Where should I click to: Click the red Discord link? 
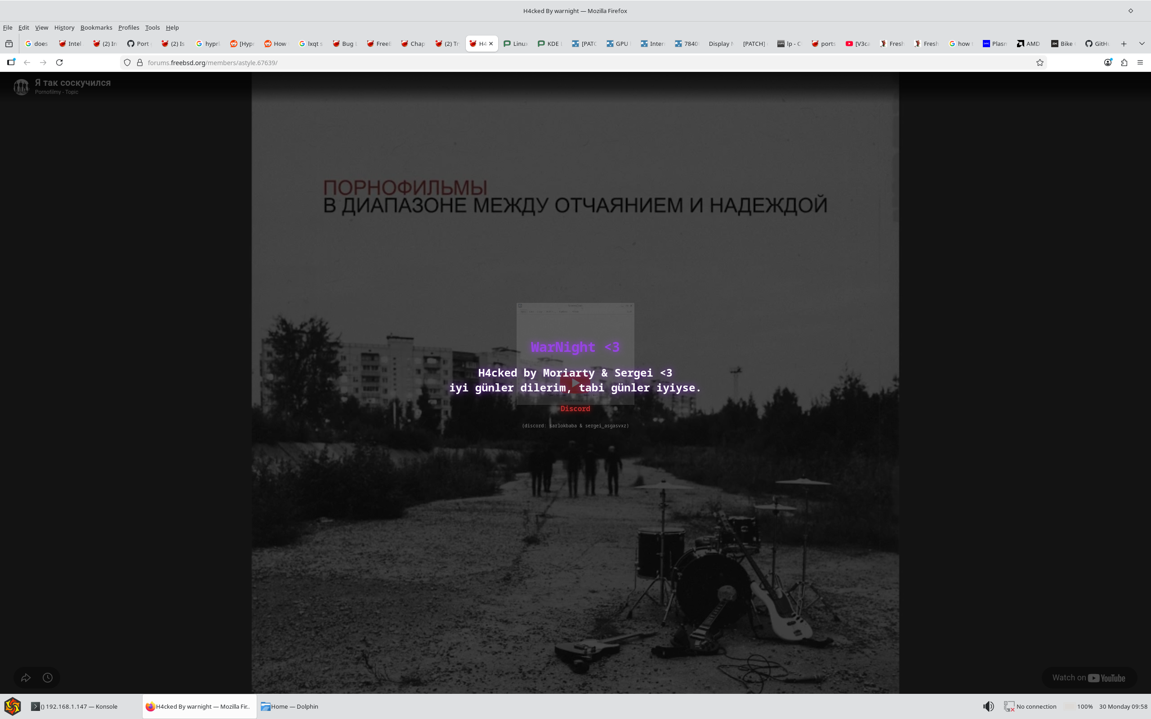[x=575, y=408]
